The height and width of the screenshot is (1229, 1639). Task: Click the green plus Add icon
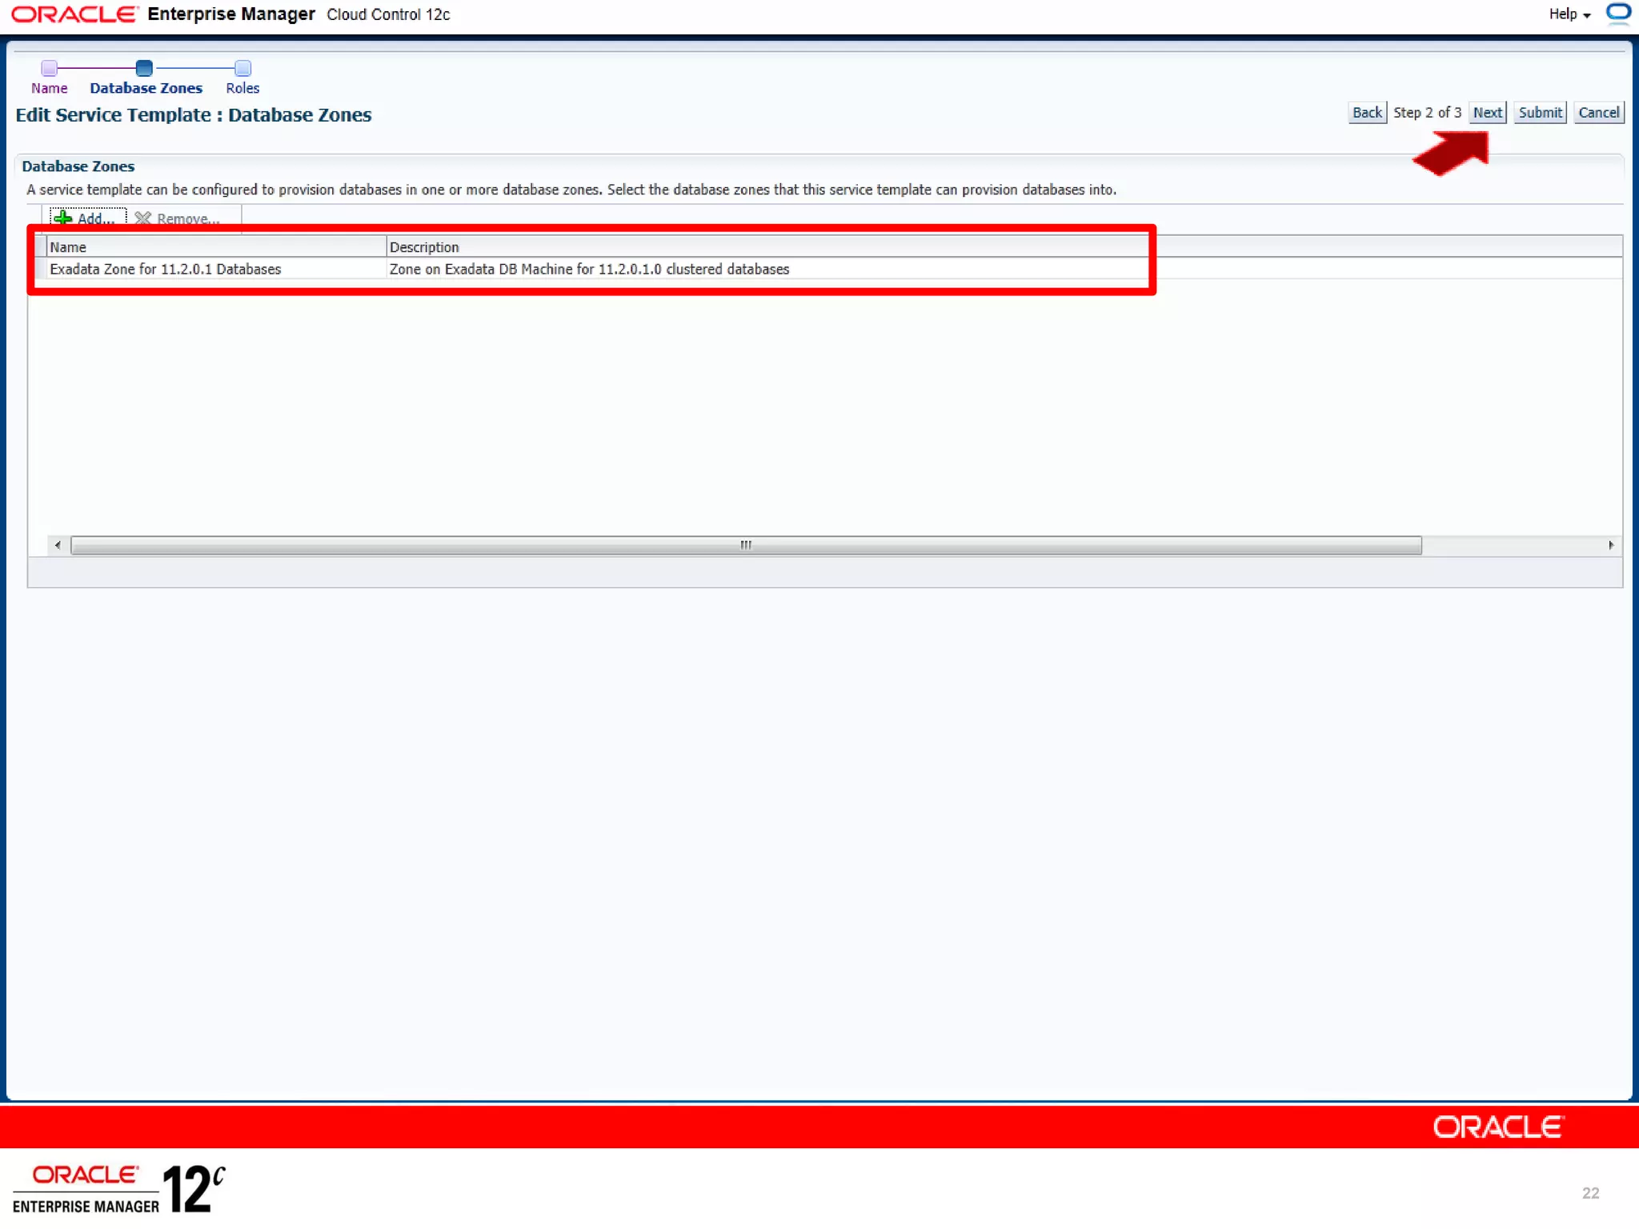(62, 218)
